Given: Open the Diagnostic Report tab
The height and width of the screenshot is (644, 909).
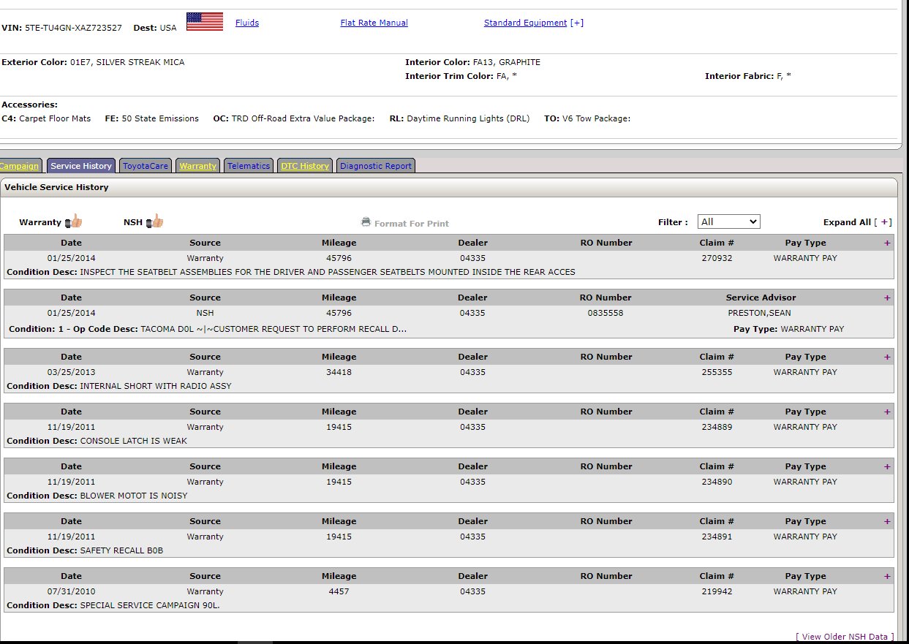Looking at the screenshot, I should click(376, 166).
